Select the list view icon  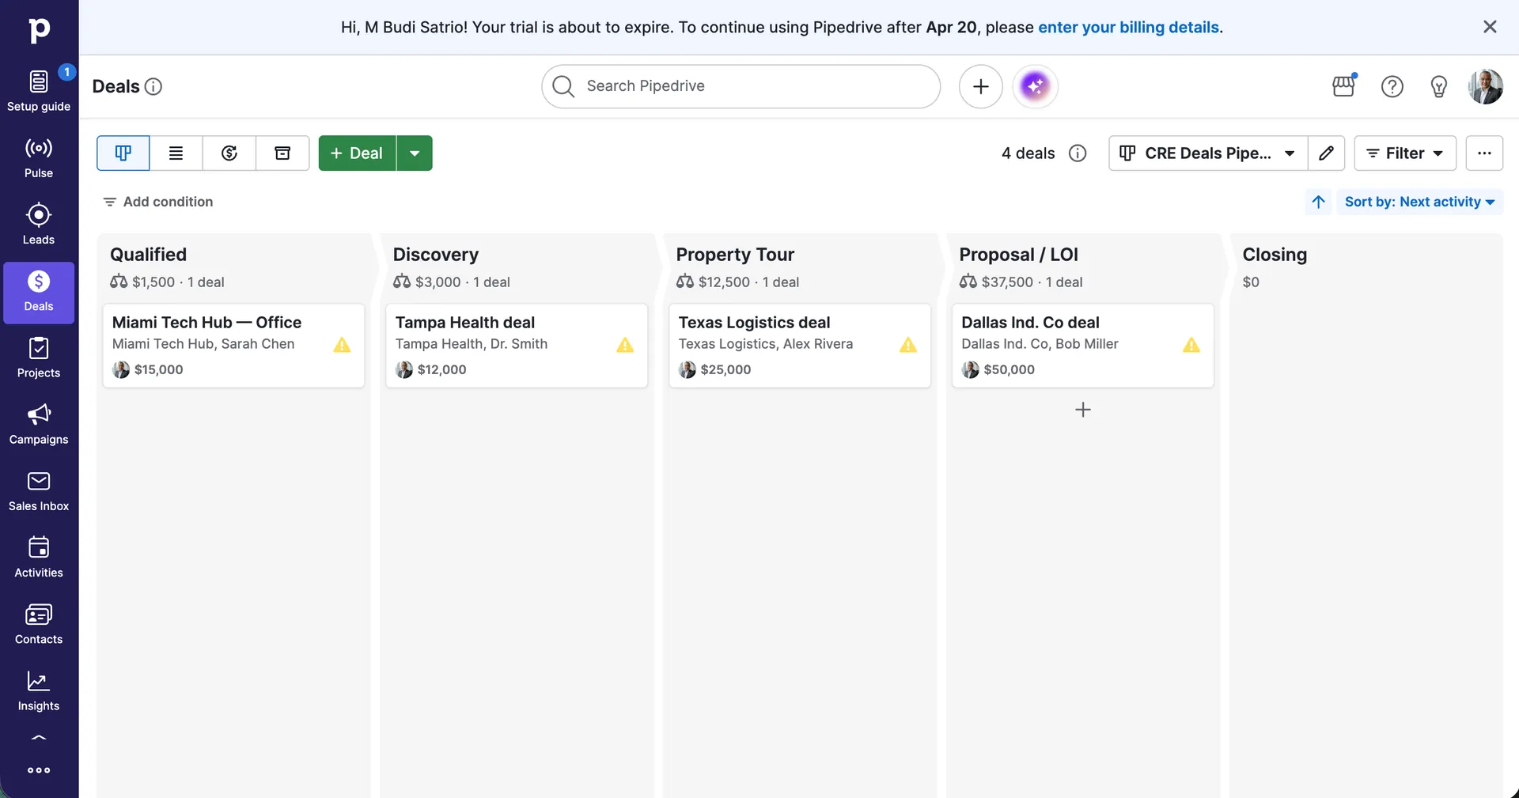click(x=176, y=153)
